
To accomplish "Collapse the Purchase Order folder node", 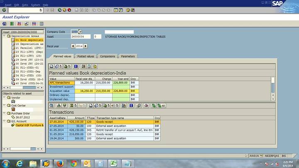I will (4, 113).
